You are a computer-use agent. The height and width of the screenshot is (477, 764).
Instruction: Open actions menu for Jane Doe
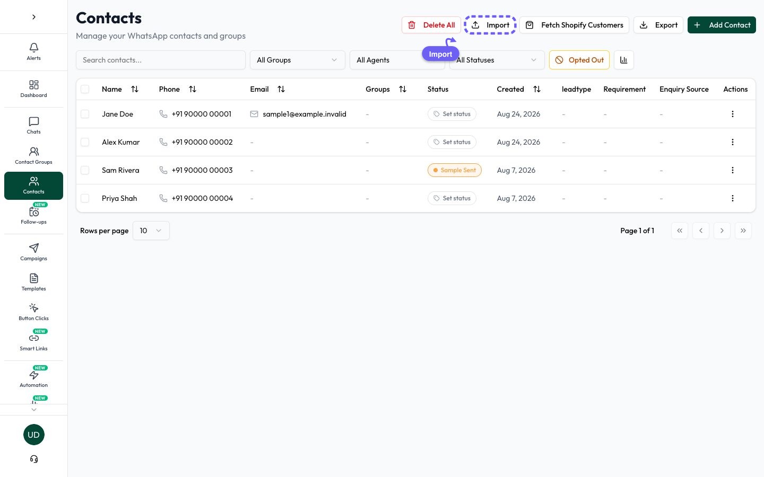tap(733, 114)
